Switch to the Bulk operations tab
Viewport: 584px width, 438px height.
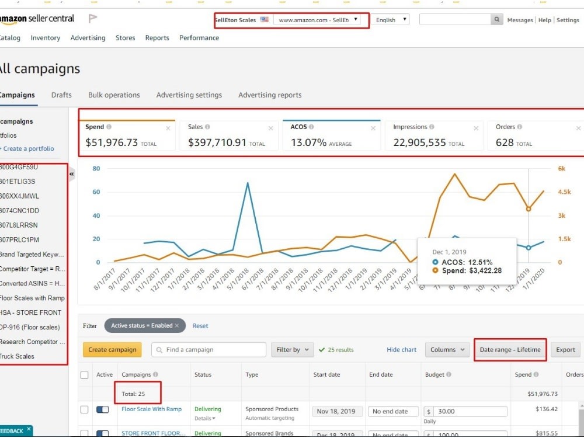pos(114,95)
